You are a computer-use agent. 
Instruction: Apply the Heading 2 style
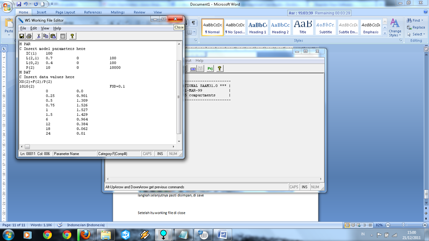(x=280, y=27)
